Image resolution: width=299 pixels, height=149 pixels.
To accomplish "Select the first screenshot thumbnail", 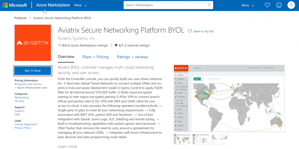I will coord(182,139).
